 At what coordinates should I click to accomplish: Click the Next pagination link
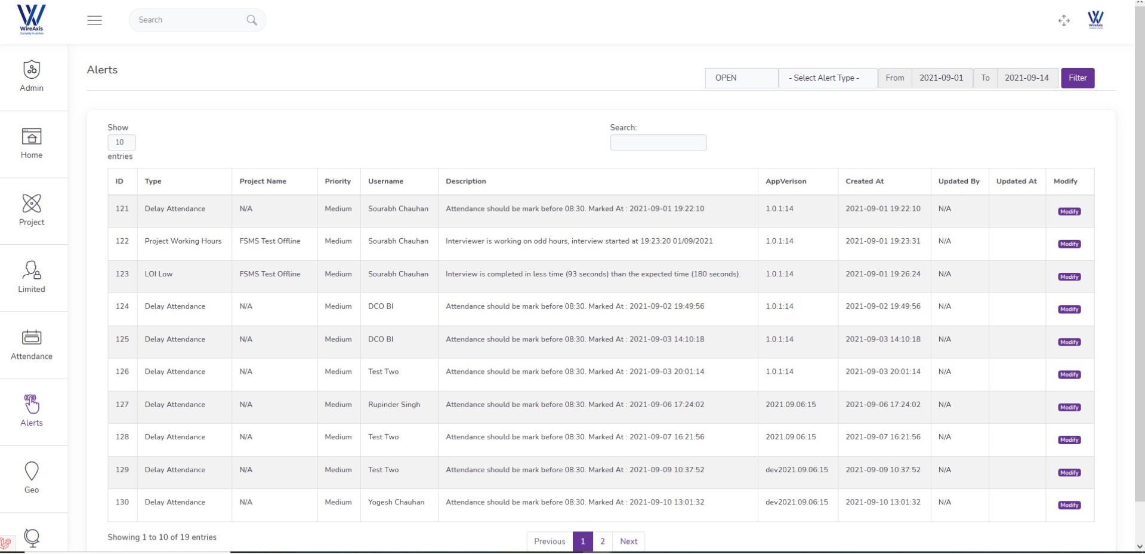pos(628,541)
